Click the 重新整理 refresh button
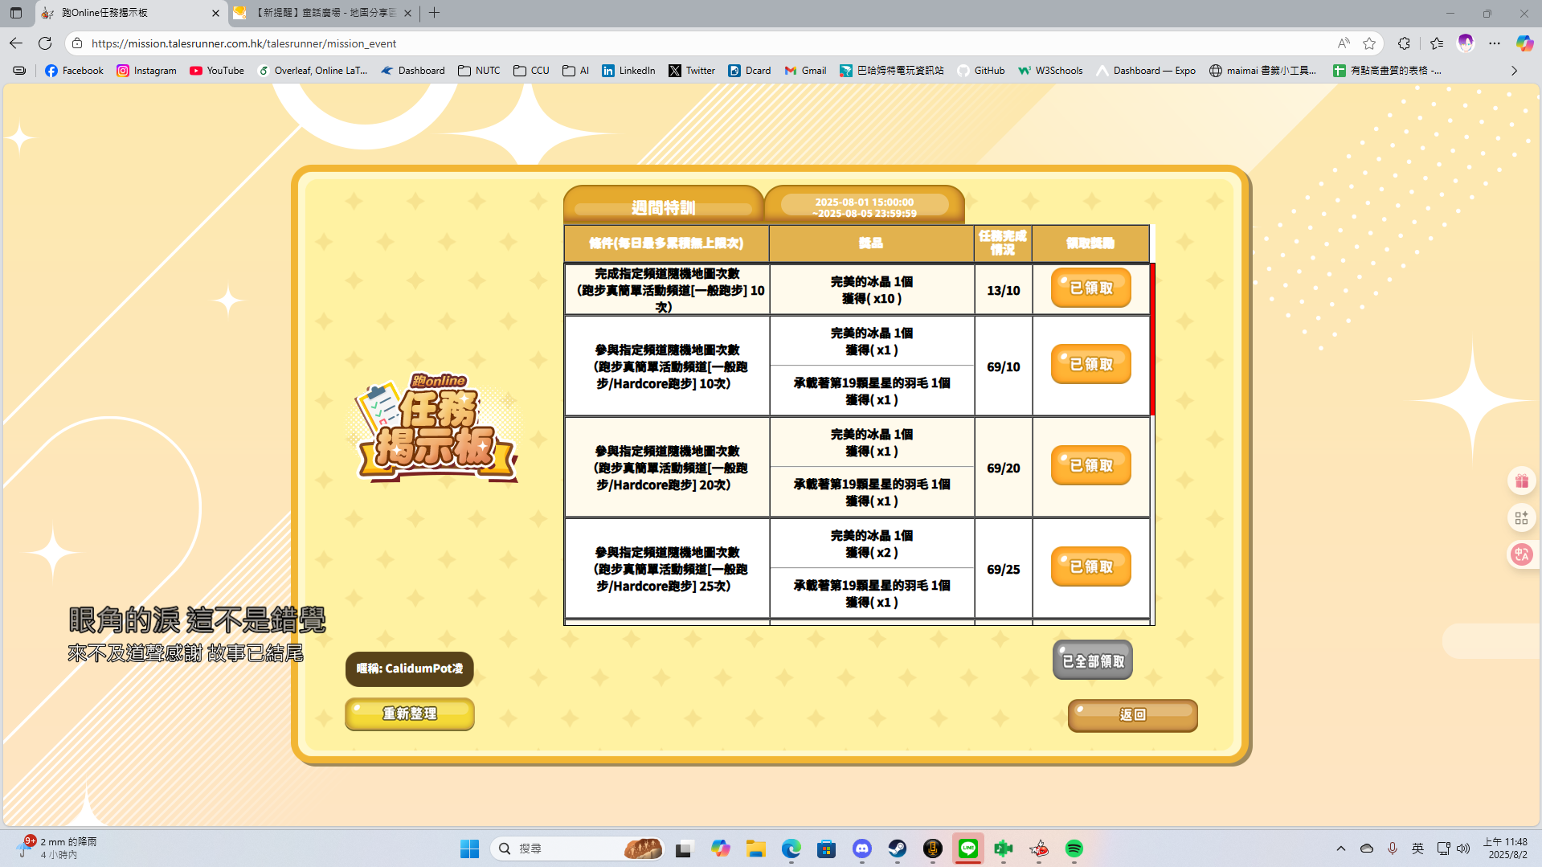The width and height of the screenshot is (1542, 867). click(410, 714)
